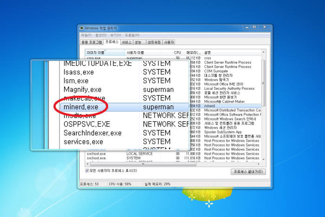Click Magnify.exe in the magnified view

83,90
